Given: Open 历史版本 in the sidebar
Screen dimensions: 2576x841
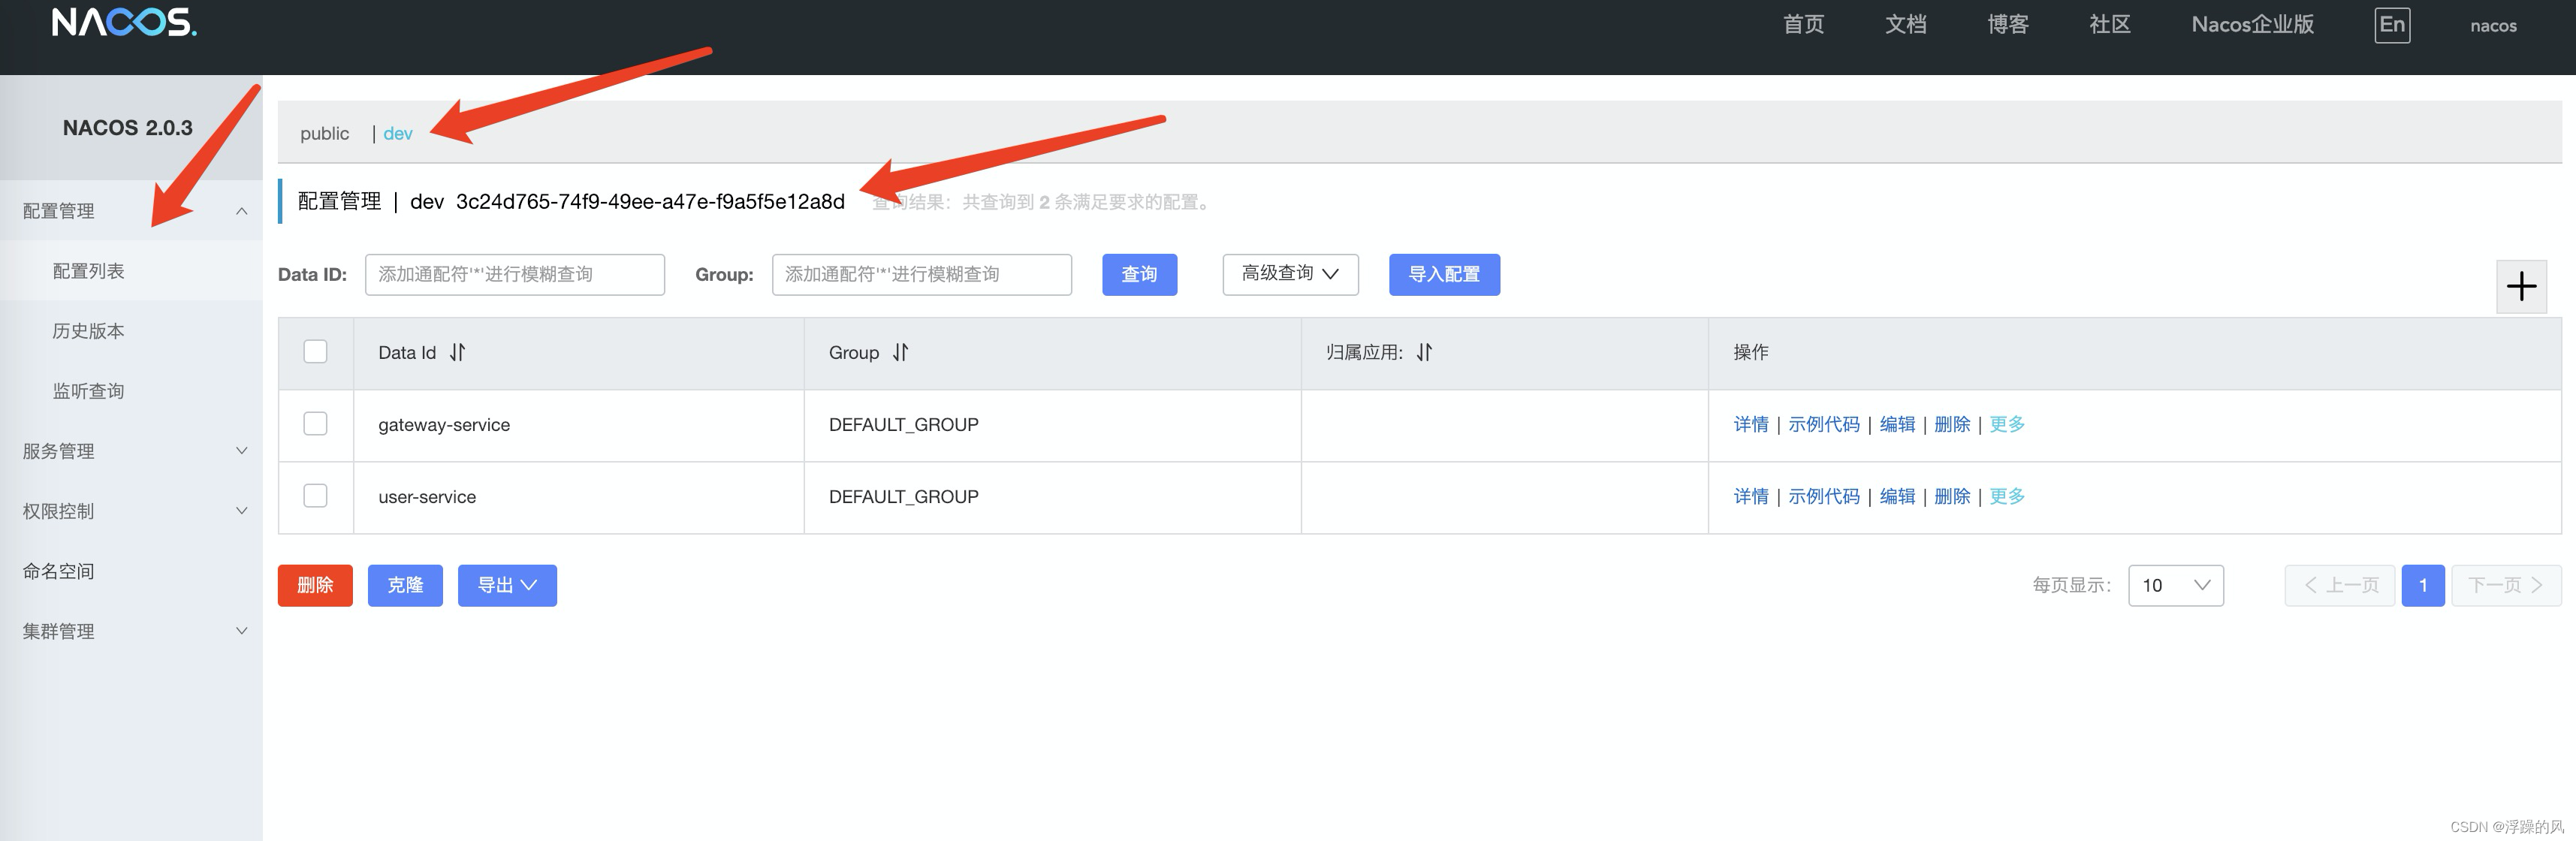Looking at the screenshot, I should click(x=88, y=331).
